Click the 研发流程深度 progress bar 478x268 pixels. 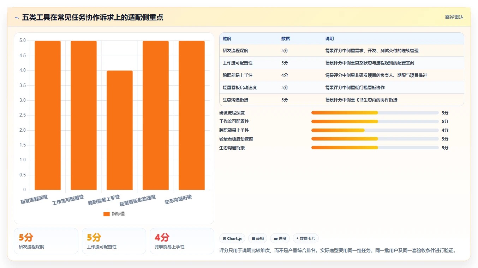click(375, 113)
